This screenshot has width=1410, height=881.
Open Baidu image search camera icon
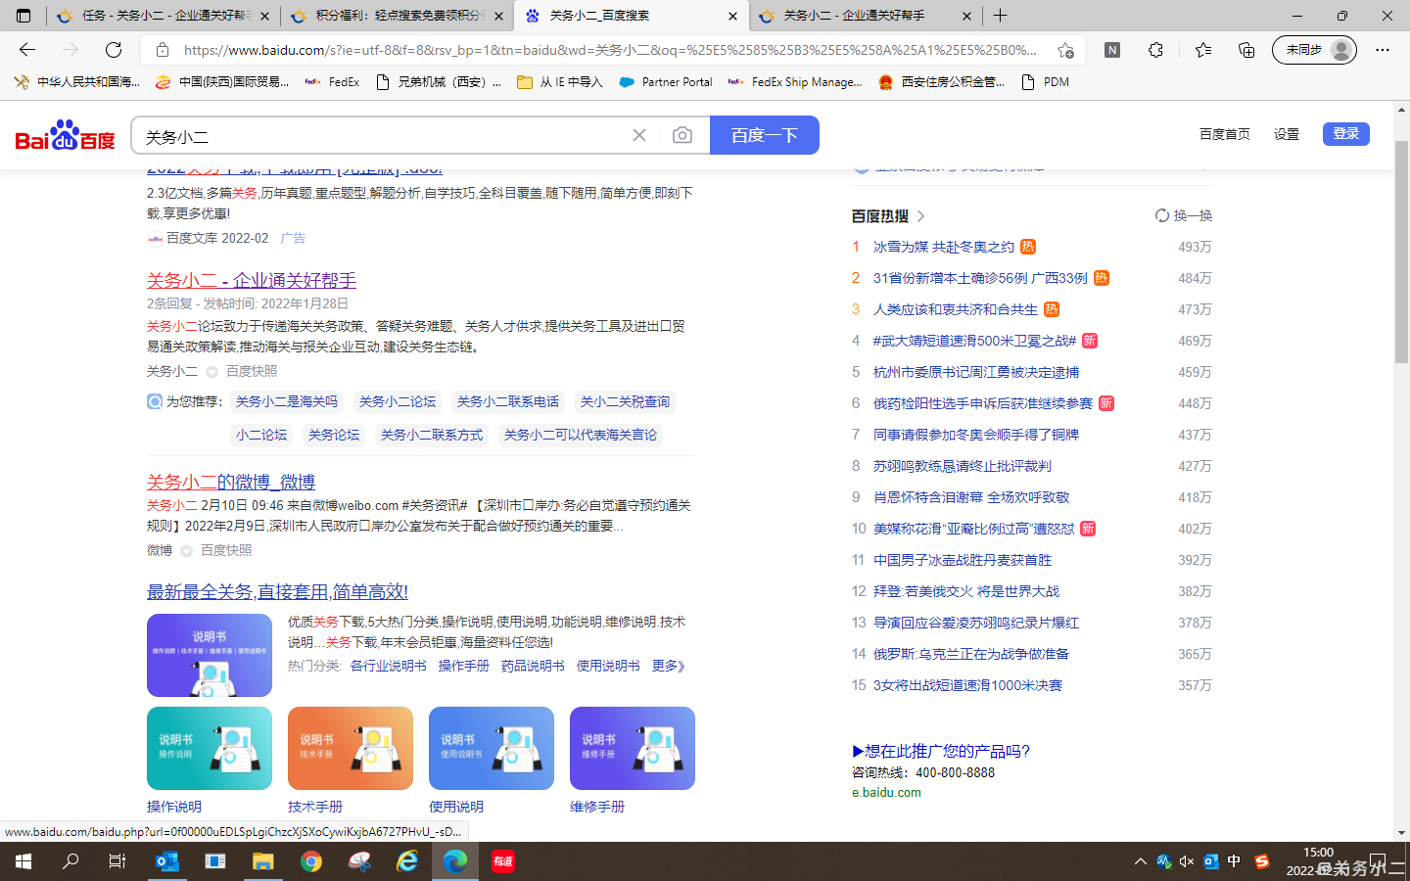682,135
